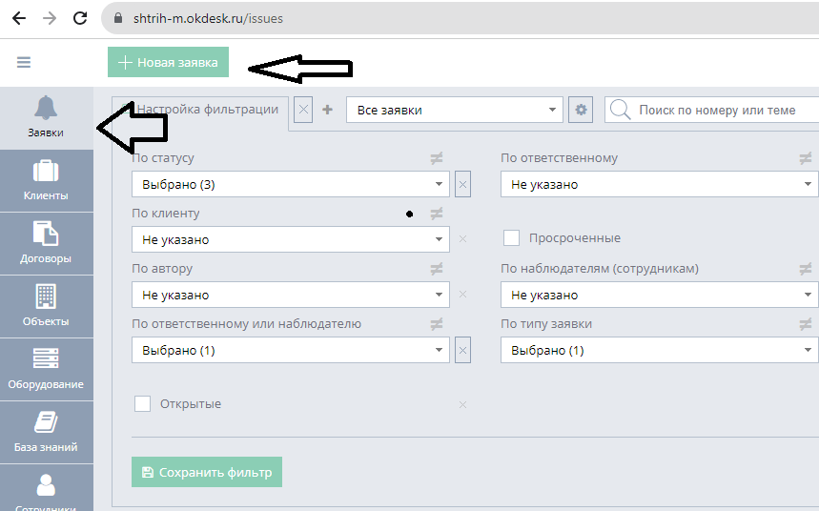Image resolution: width=819 pixels, height=511 pixels.
Task: Click the Новая заявка button
Action: [168, 63]
